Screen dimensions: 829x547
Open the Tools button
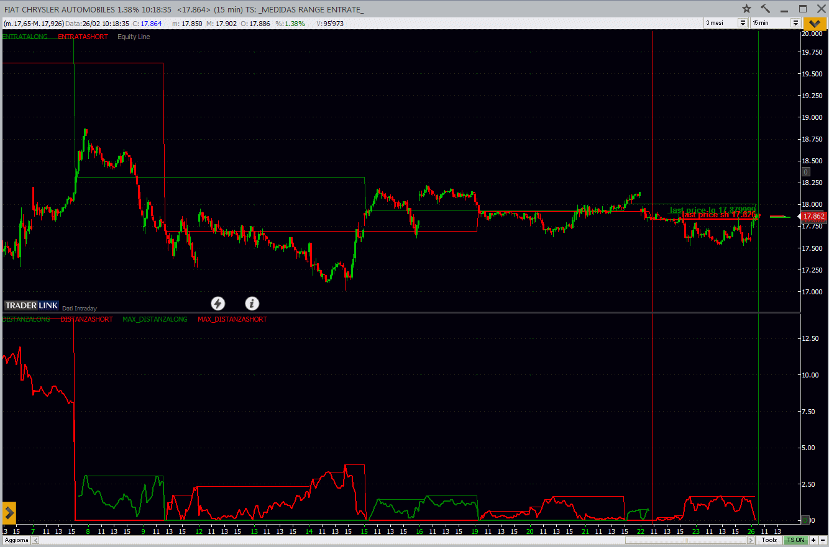[769, 540]
